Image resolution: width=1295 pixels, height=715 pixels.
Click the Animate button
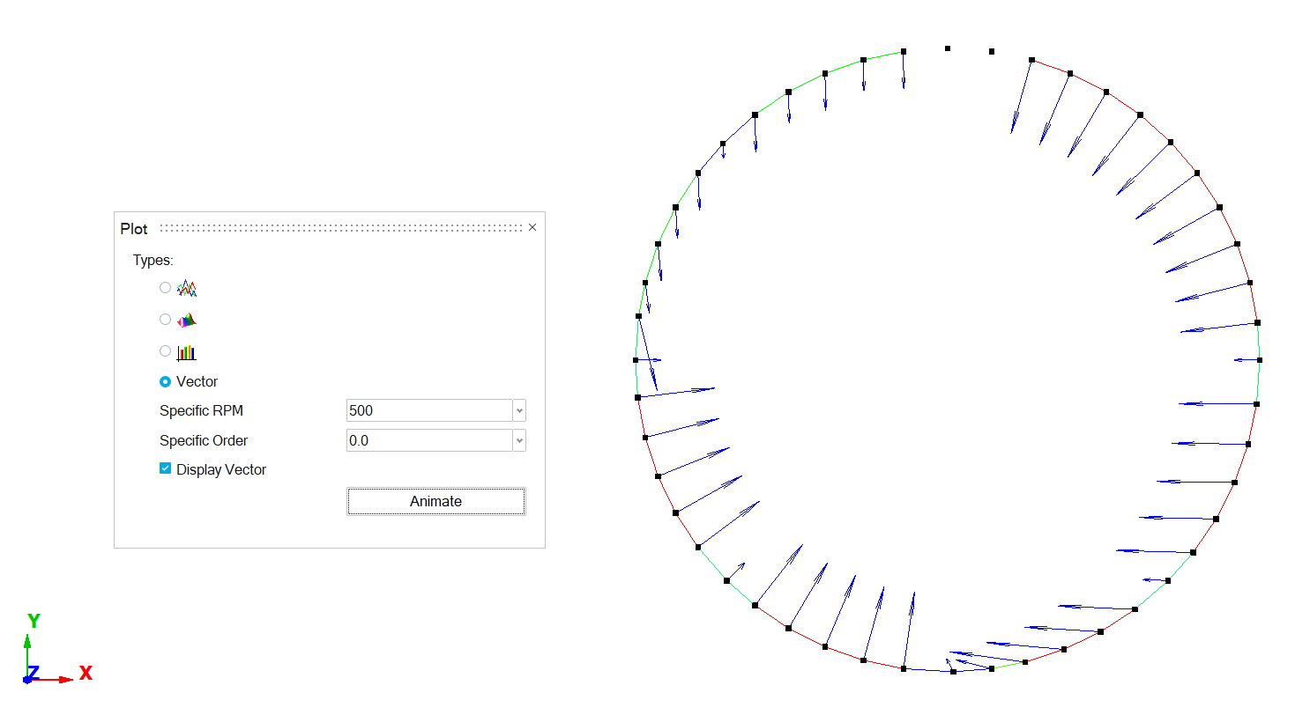tap(435, 501)
